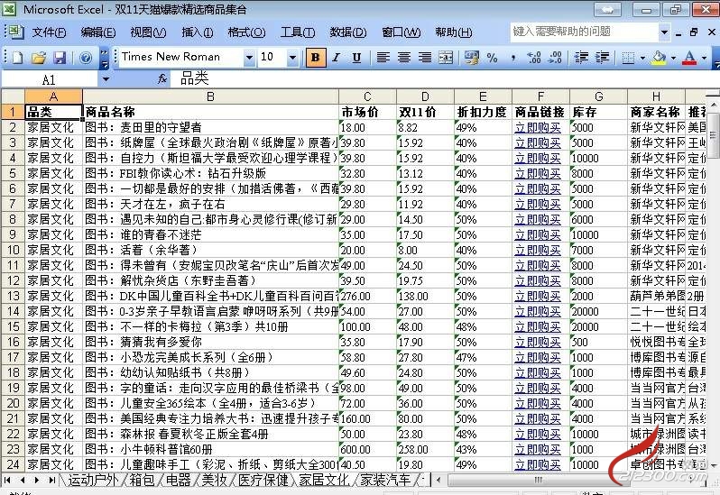Select row 13 header
The width and height of the screenshot is (720, 495).
pos(13,296)
